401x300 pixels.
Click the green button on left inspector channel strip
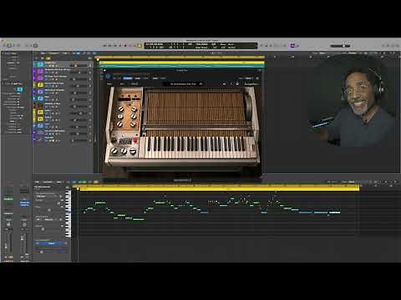pyautogui.click(x=8, y=199)
